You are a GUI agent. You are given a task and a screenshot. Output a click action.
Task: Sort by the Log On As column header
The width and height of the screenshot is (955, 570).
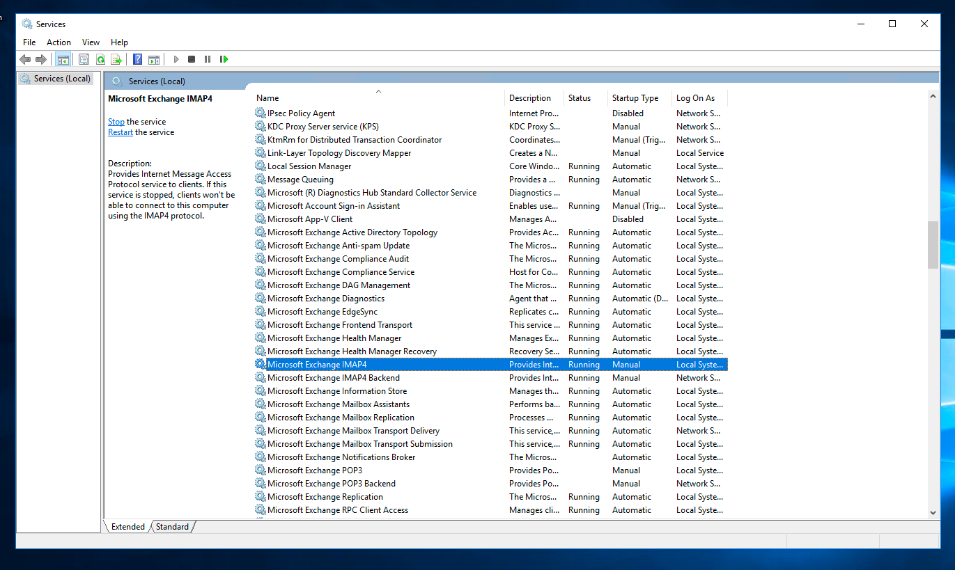699,98
